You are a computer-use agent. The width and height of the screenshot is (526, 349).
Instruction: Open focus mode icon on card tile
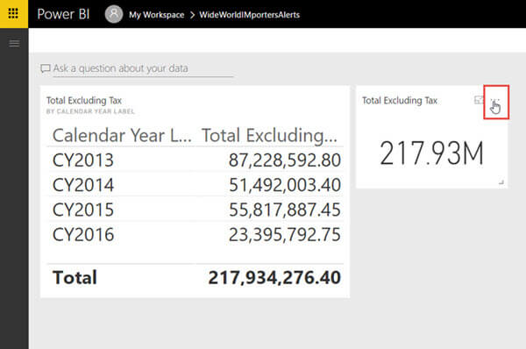click(x=479, y=100)
